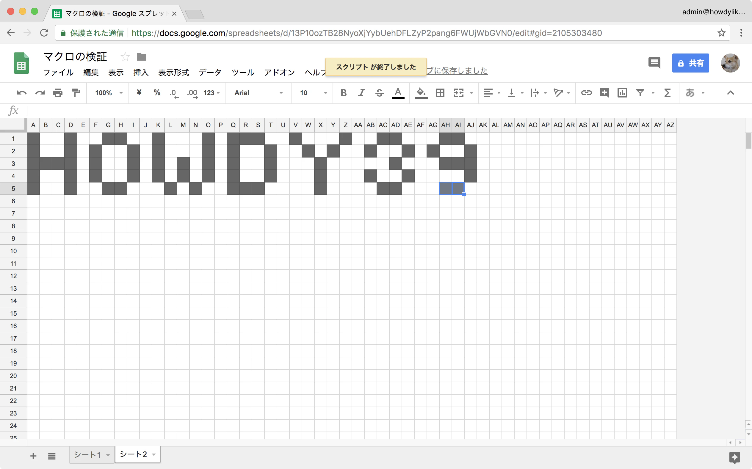Click the Print icon

(x=58, y=93)
